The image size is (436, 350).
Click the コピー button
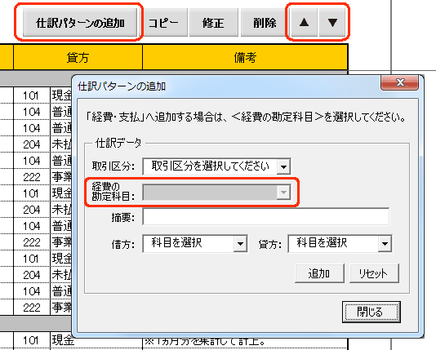coord(163,23)
